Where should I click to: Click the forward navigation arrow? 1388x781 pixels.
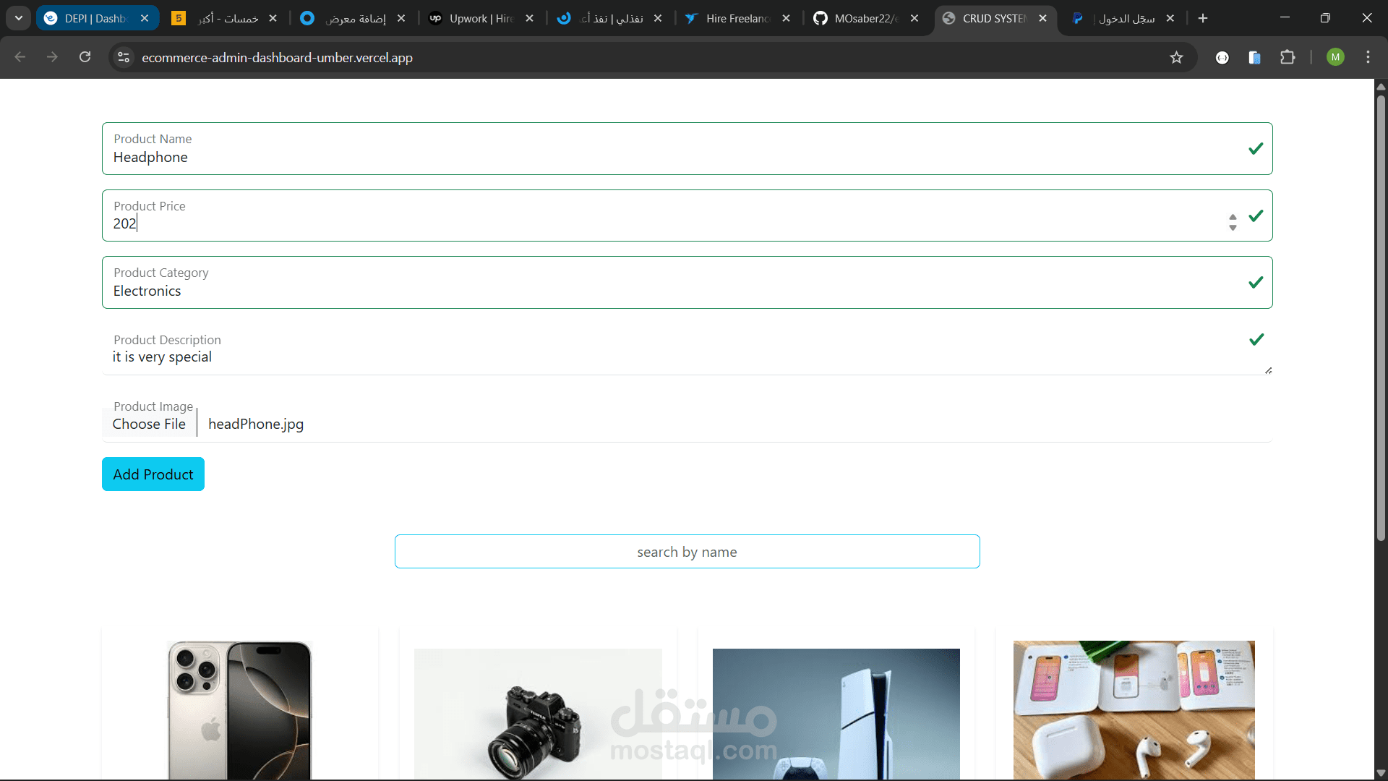[52, 57]
